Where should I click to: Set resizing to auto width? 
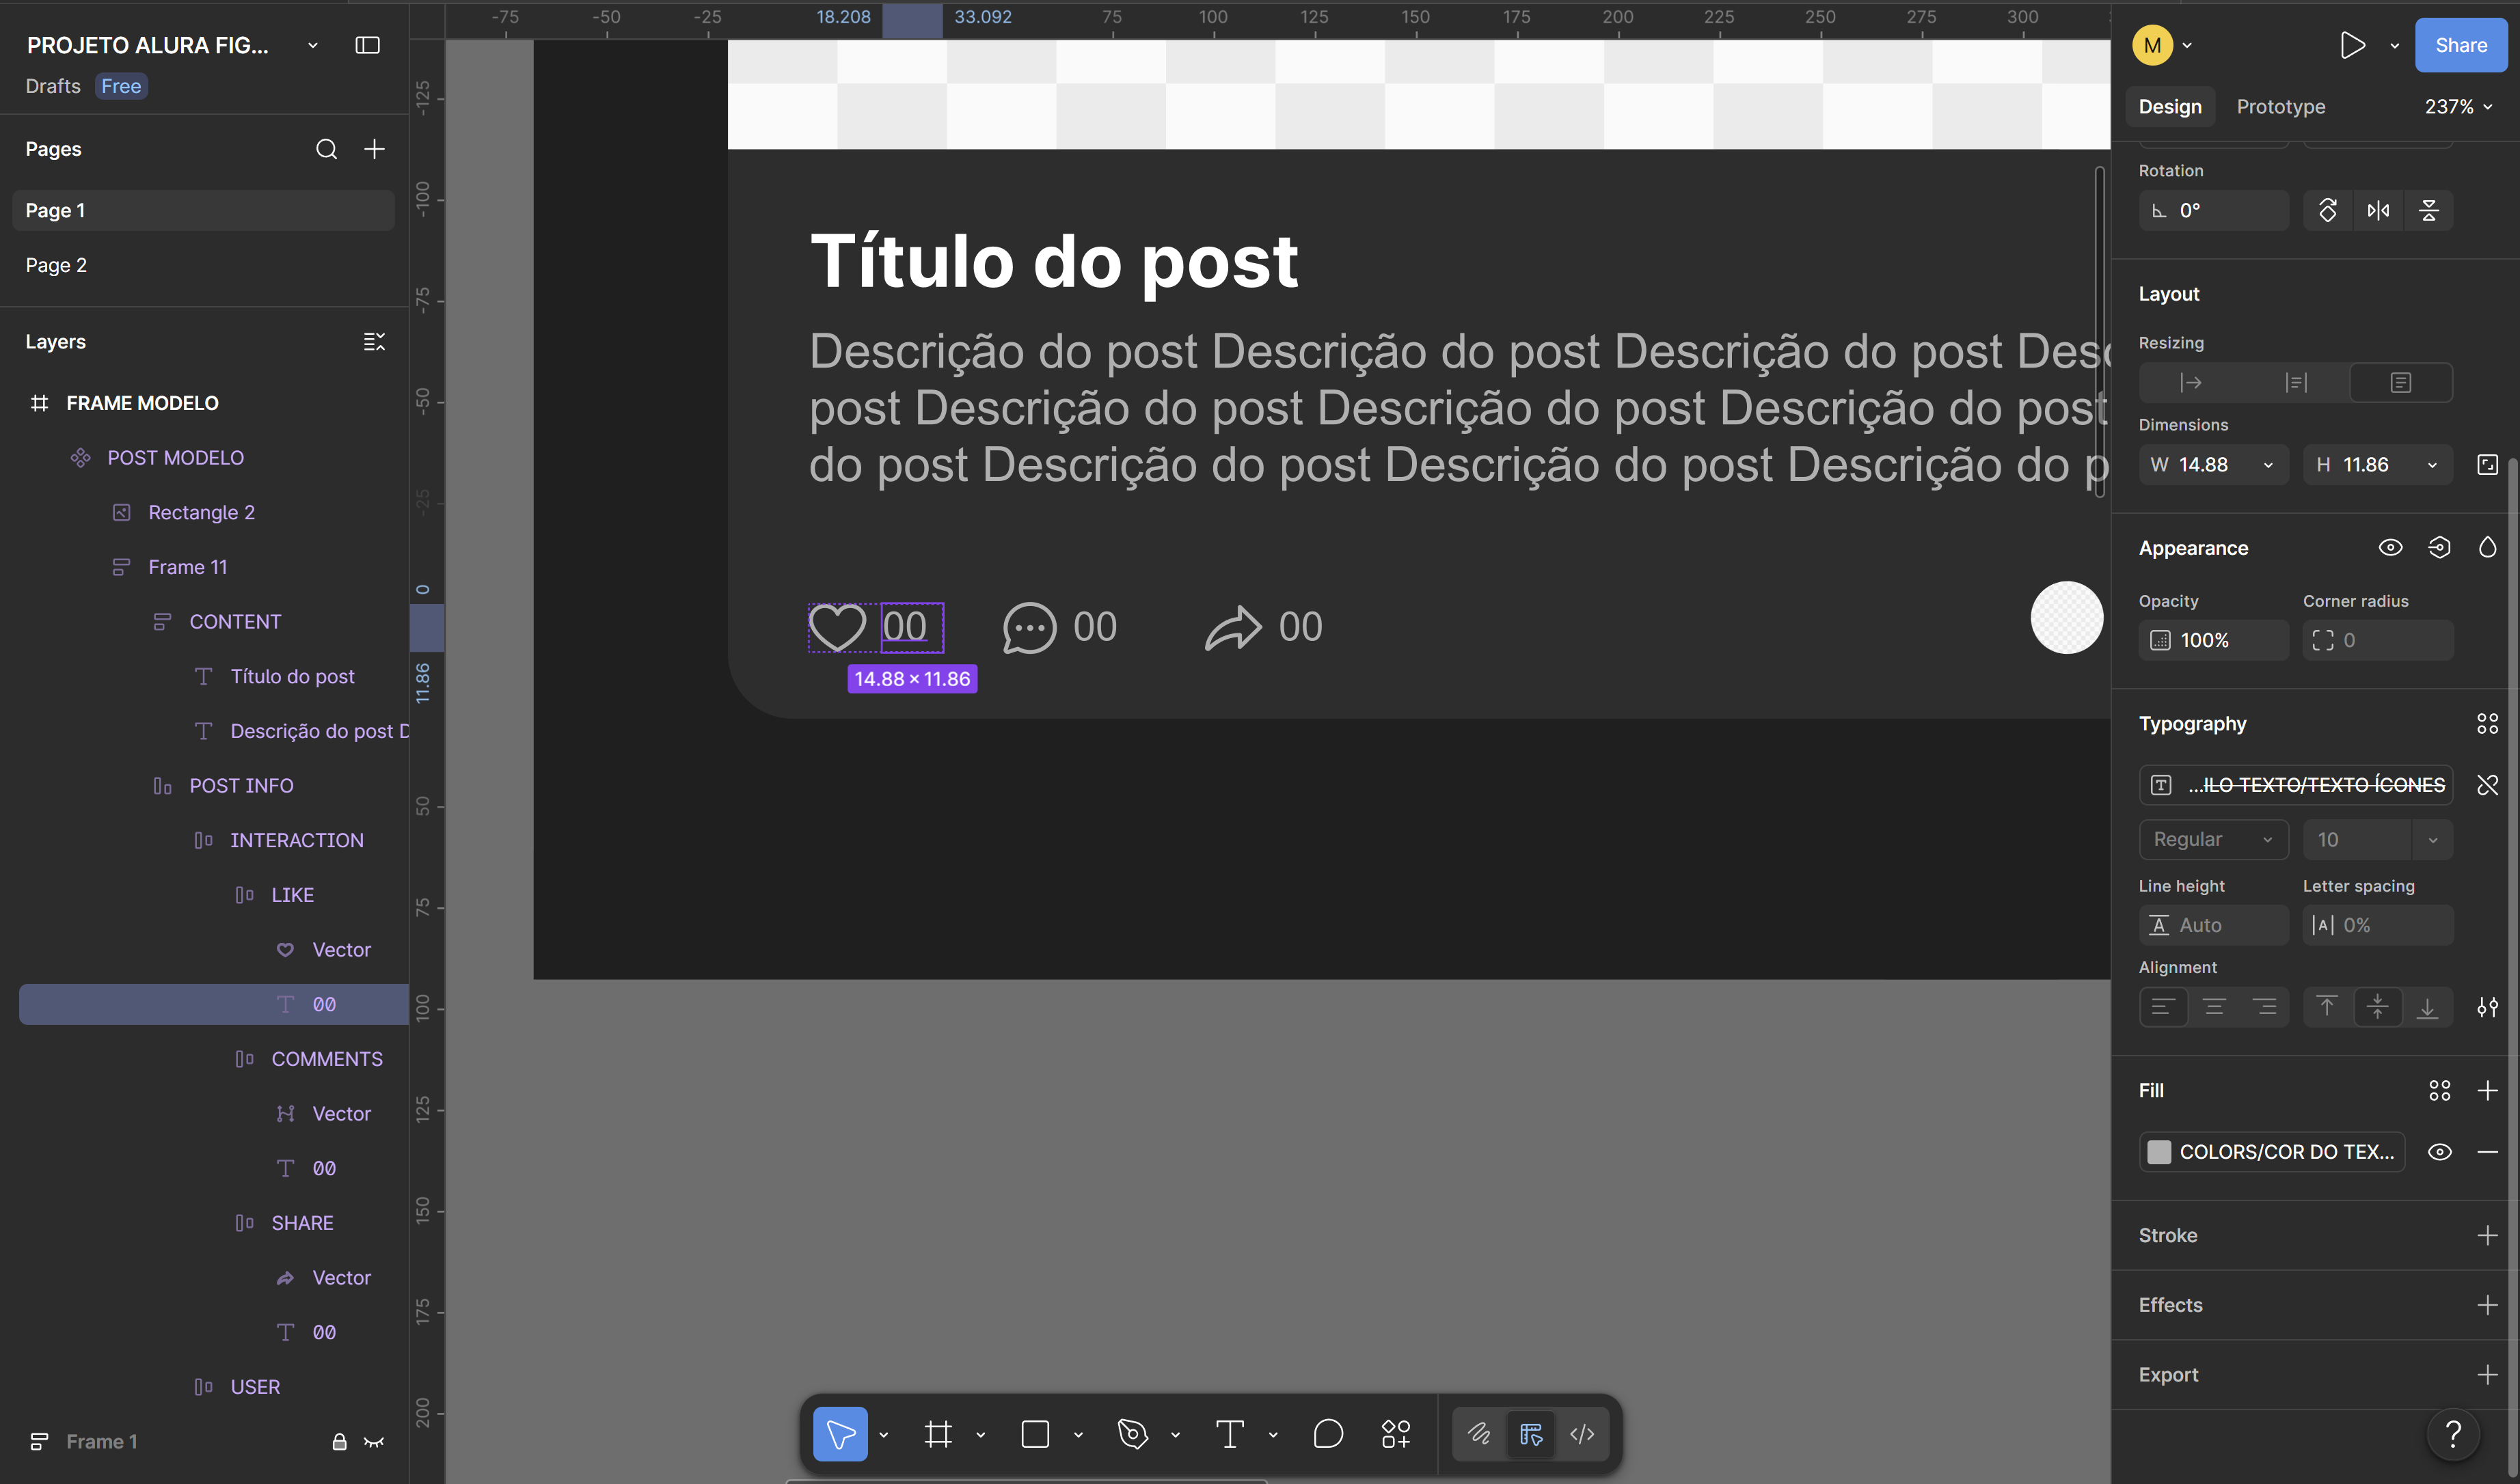2191,383
